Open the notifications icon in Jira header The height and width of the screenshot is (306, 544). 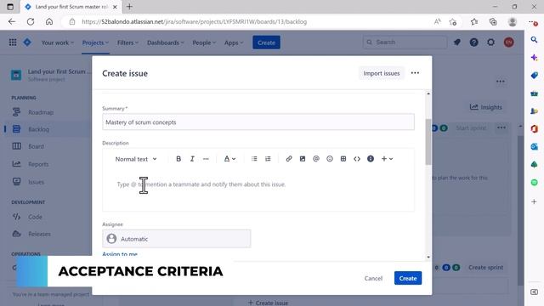pos(457,42)
